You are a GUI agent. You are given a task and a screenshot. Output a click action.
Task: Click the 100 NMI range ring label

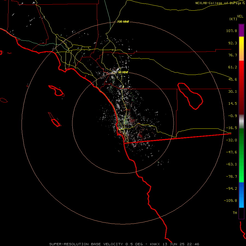tap(123, 22)
